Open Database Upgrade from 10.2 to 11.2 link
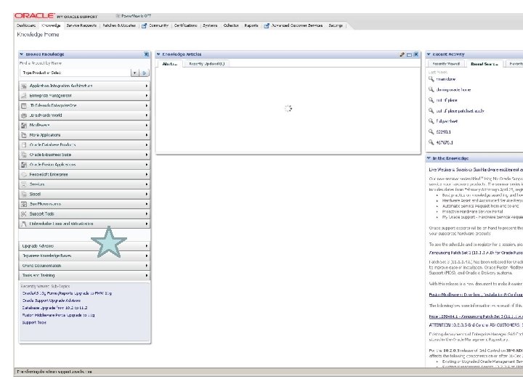This screenshot has width=523, height=392. coord(54,308)
